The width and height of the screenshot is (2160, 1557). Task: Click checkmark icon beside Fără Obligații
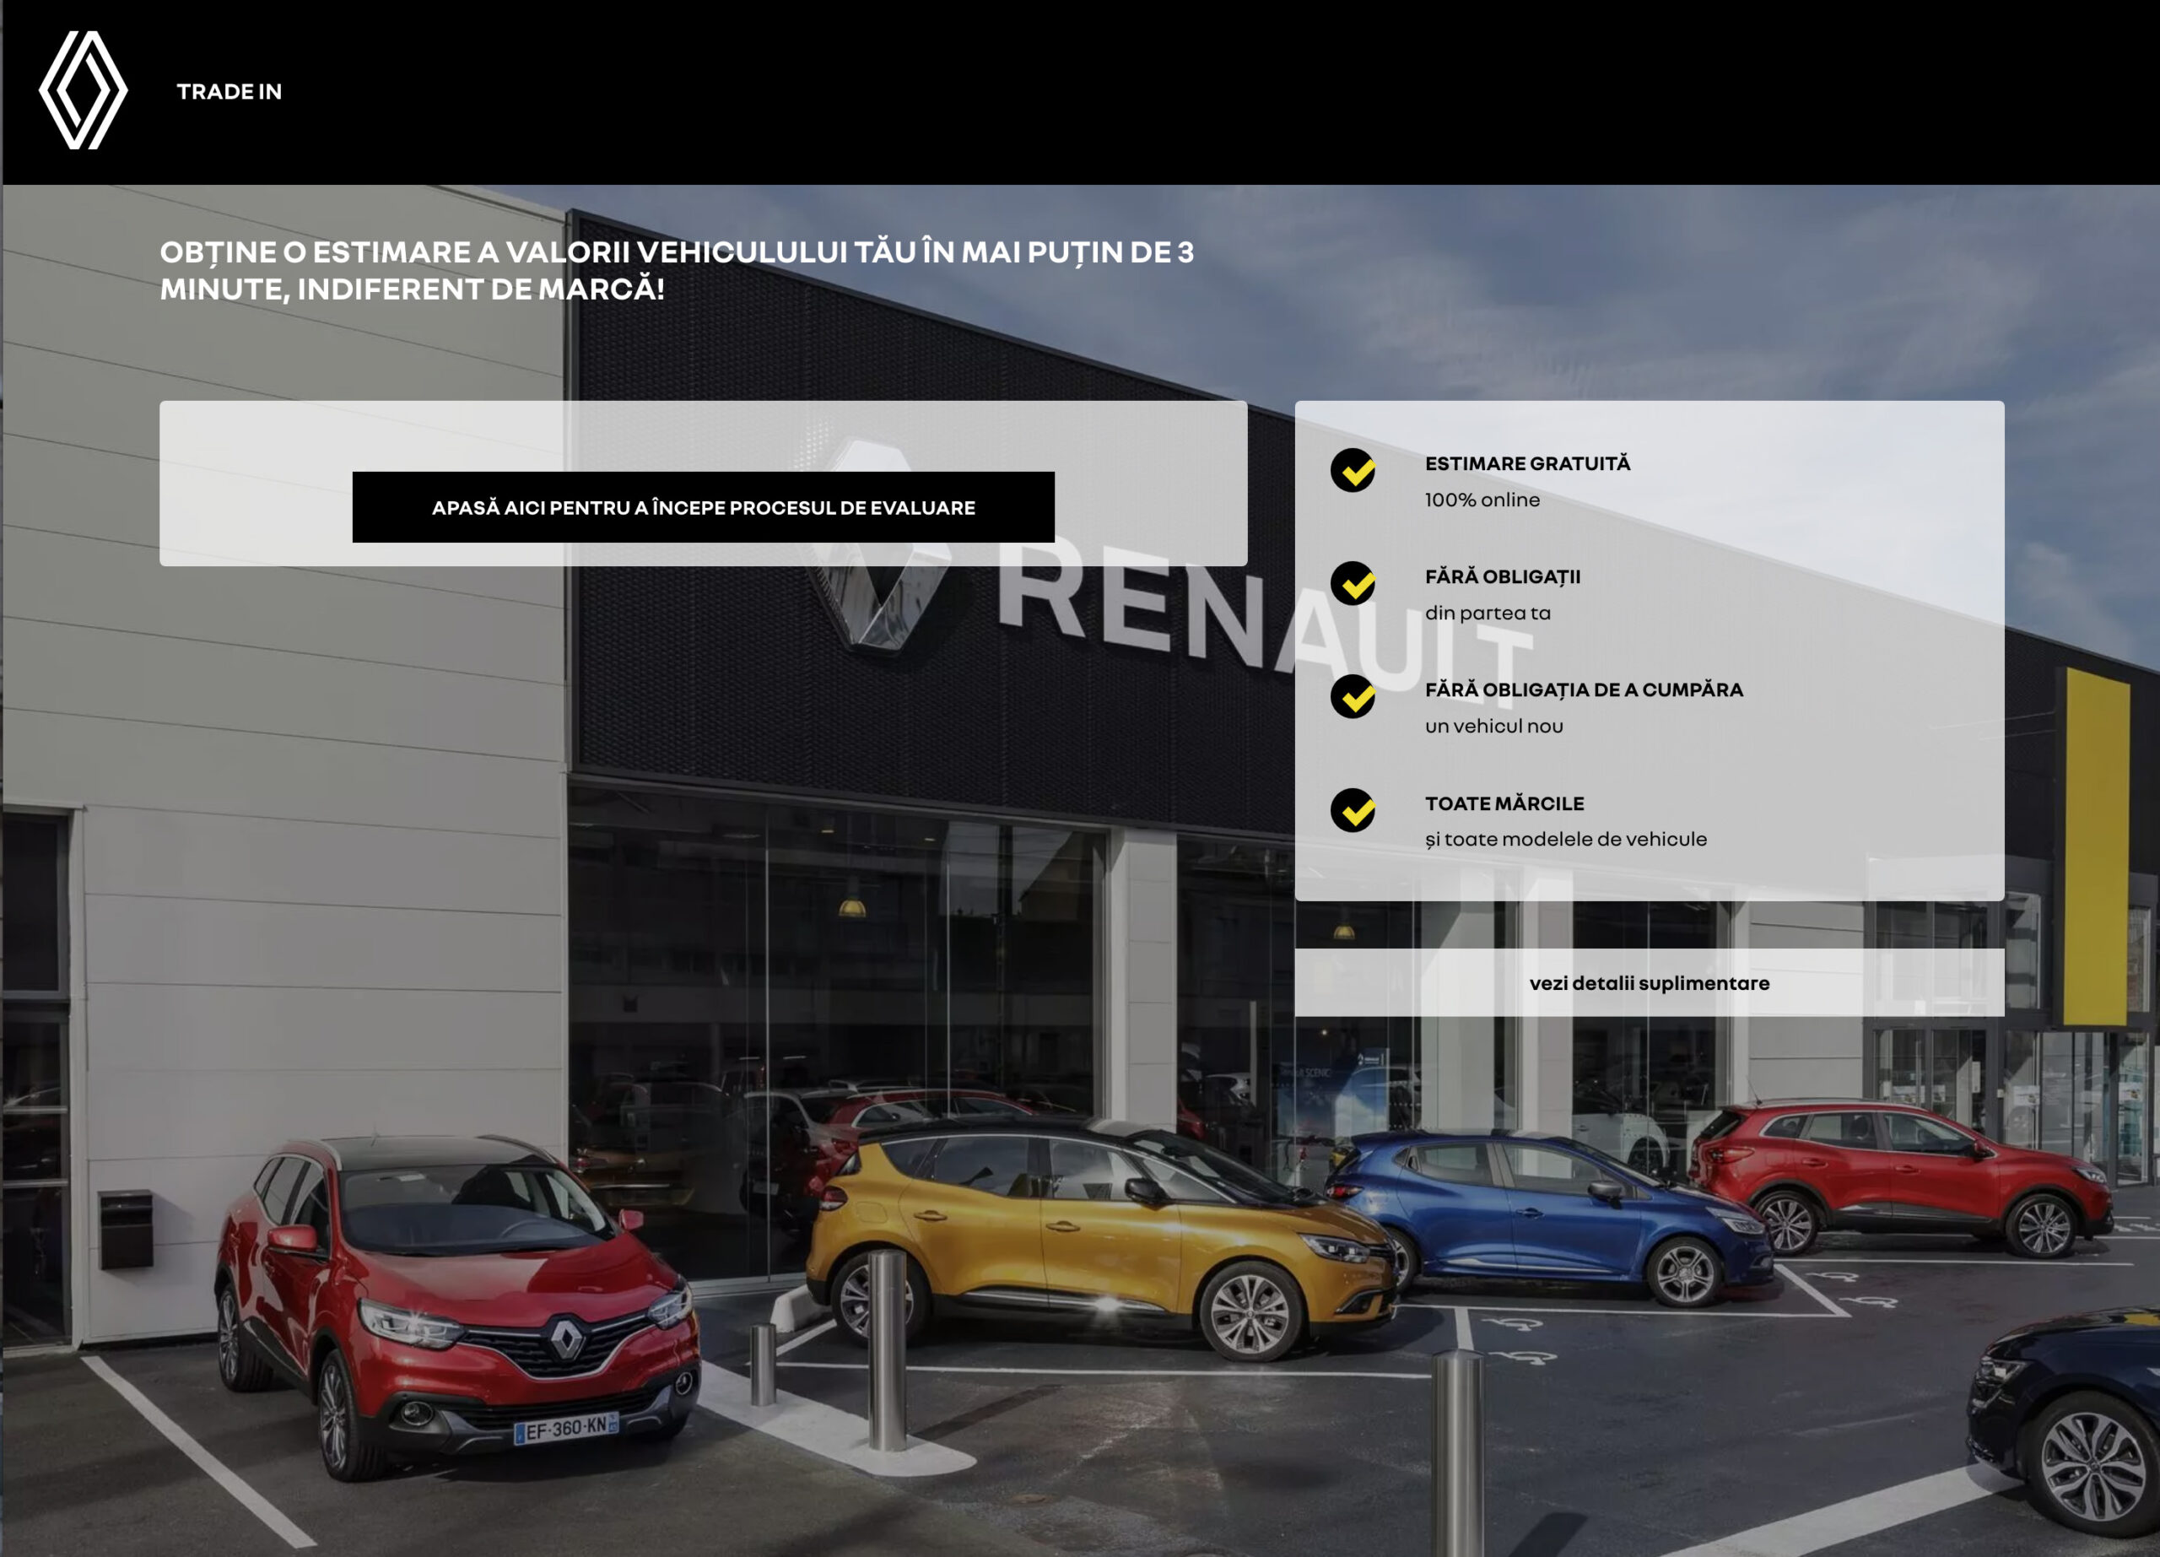pyautogui.click(x=1353, y=584)
